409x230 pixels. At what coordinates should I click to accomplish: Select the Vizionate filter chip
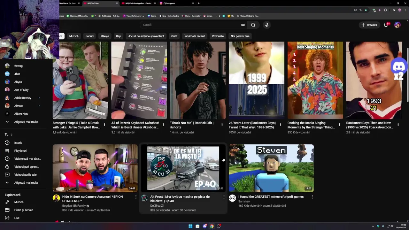(218, 36)
